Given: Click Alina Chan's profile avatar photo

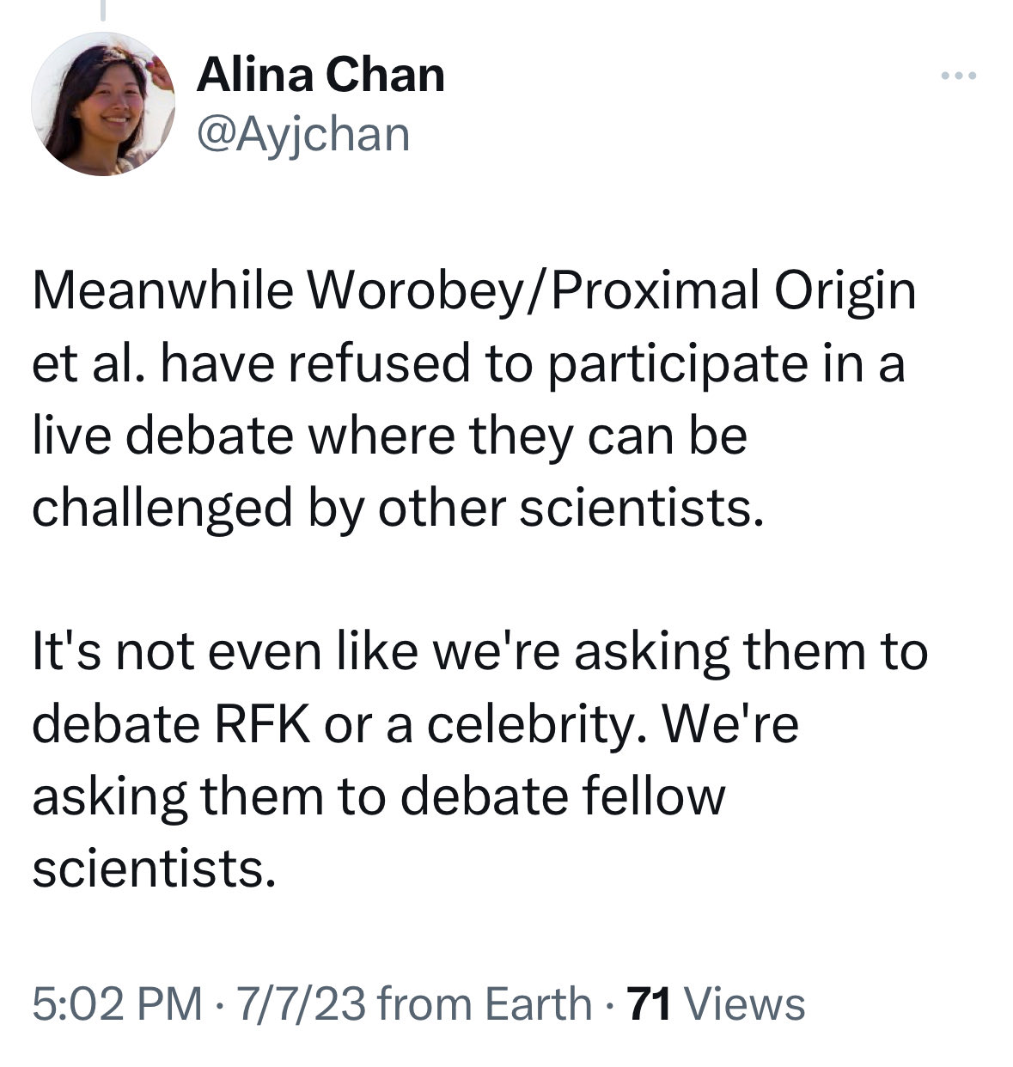Looking at the screenshot, I should [103, 104].
